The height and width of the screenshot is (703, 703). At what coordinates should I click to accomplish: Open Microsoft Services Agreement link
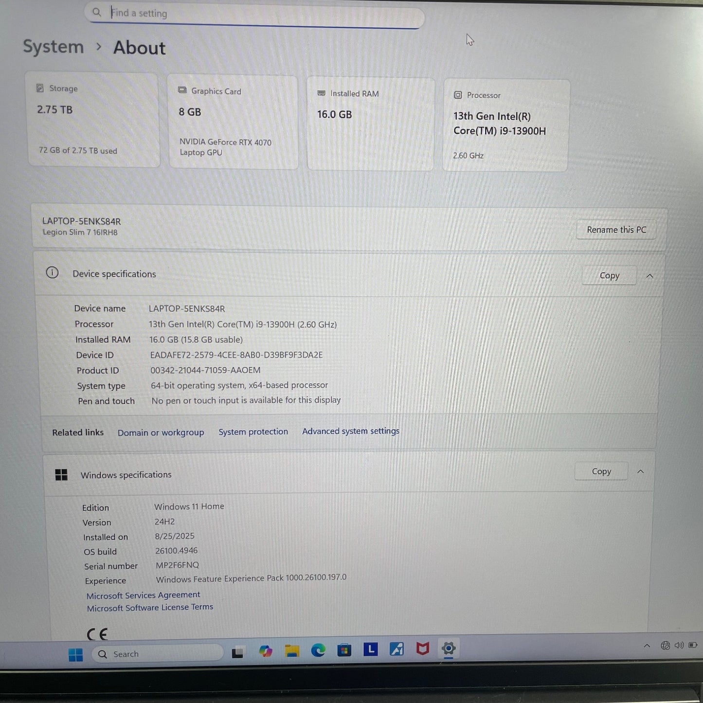click(143, 595)
